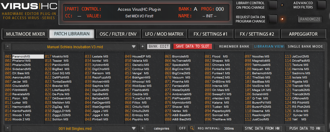Change Librarian View from Single Bank Mode

click(305, 46)
